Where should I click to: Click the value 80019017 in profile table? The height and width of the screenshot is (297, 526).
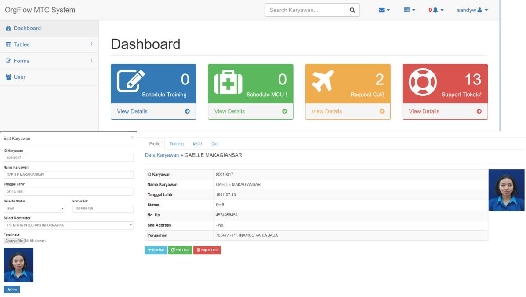[225, 174]
